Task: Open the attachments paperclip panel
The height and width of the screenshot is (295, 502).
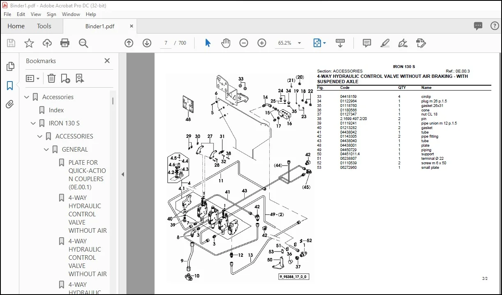Action: pyautogui.click(x=10, y=104)
